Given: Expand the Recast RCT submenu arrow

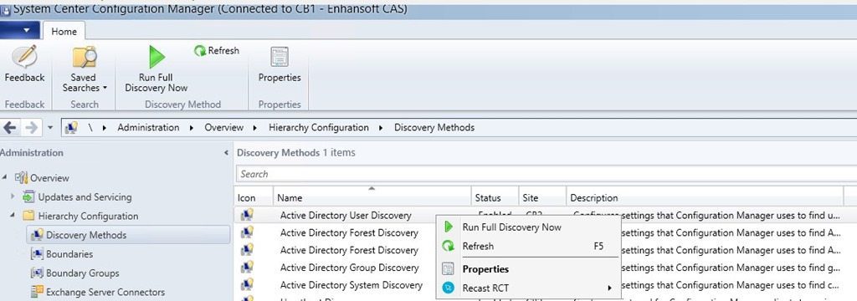Looking at the screenshot, I should coord(609,288).
